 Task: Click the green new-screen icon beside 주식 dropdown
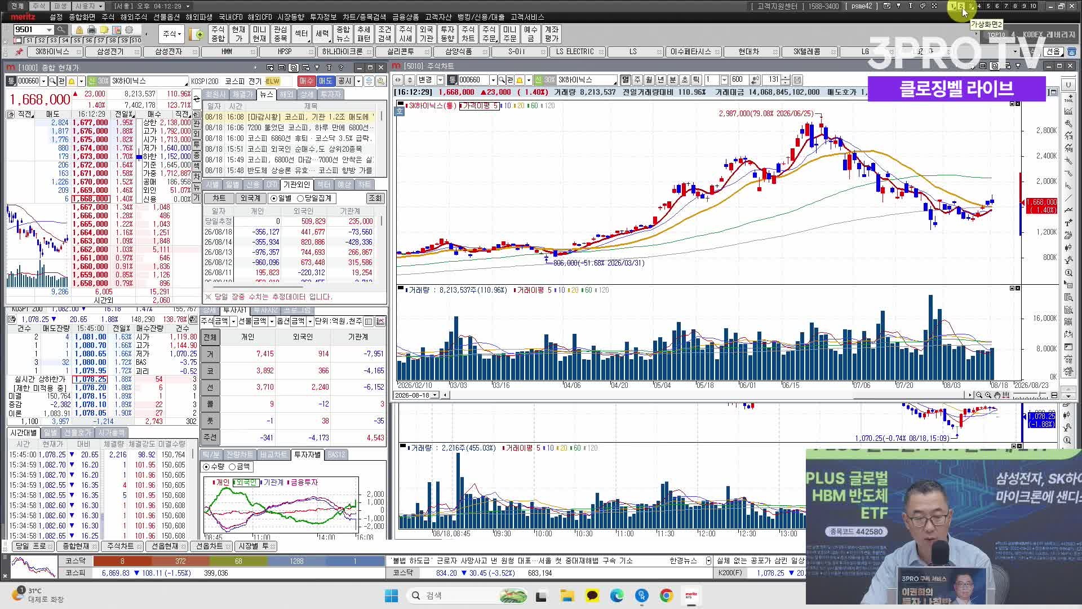click(x=197, y=34)
